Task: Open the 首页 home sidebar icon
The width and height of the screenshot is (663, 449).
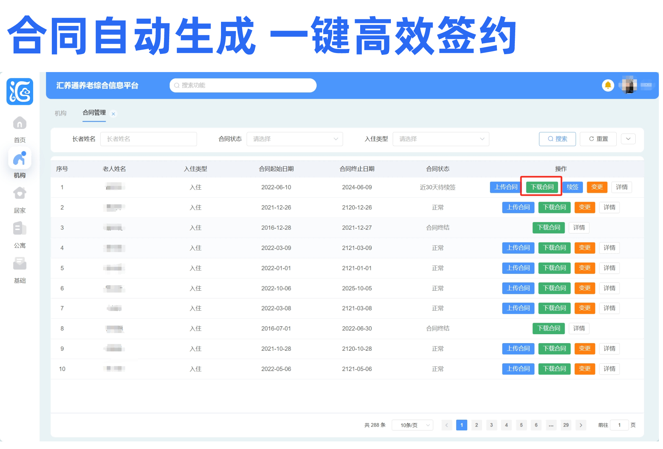Action: pos(20,123)
